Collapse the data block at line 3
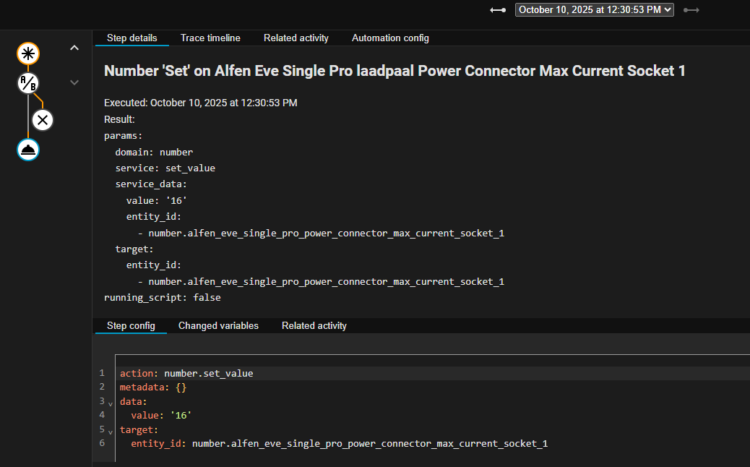 click(111, 403)
